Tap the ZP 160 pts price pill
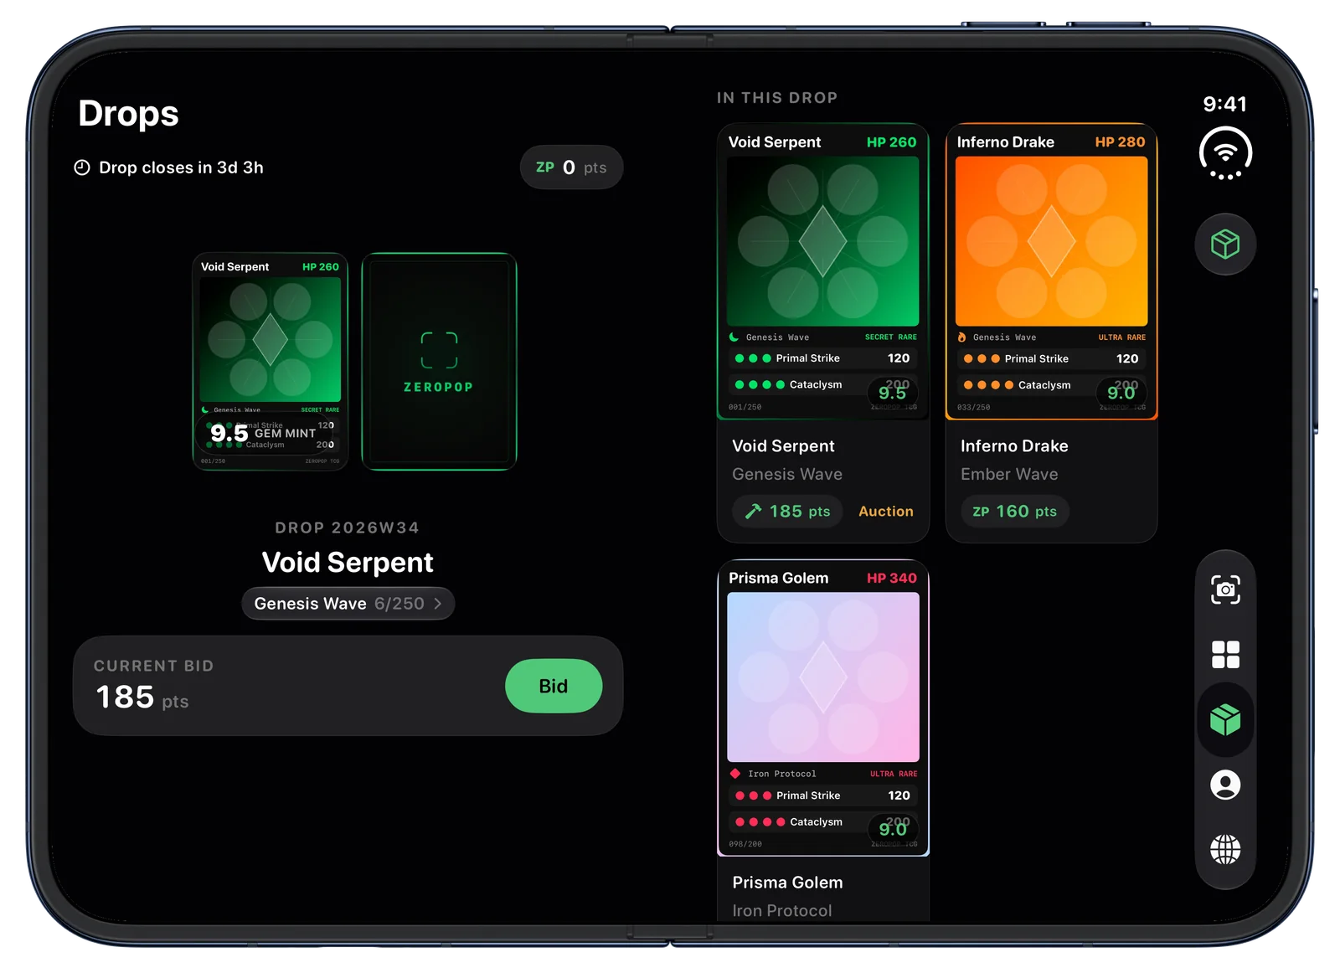Viewport: 1340px width, 973px height. 1014,511
